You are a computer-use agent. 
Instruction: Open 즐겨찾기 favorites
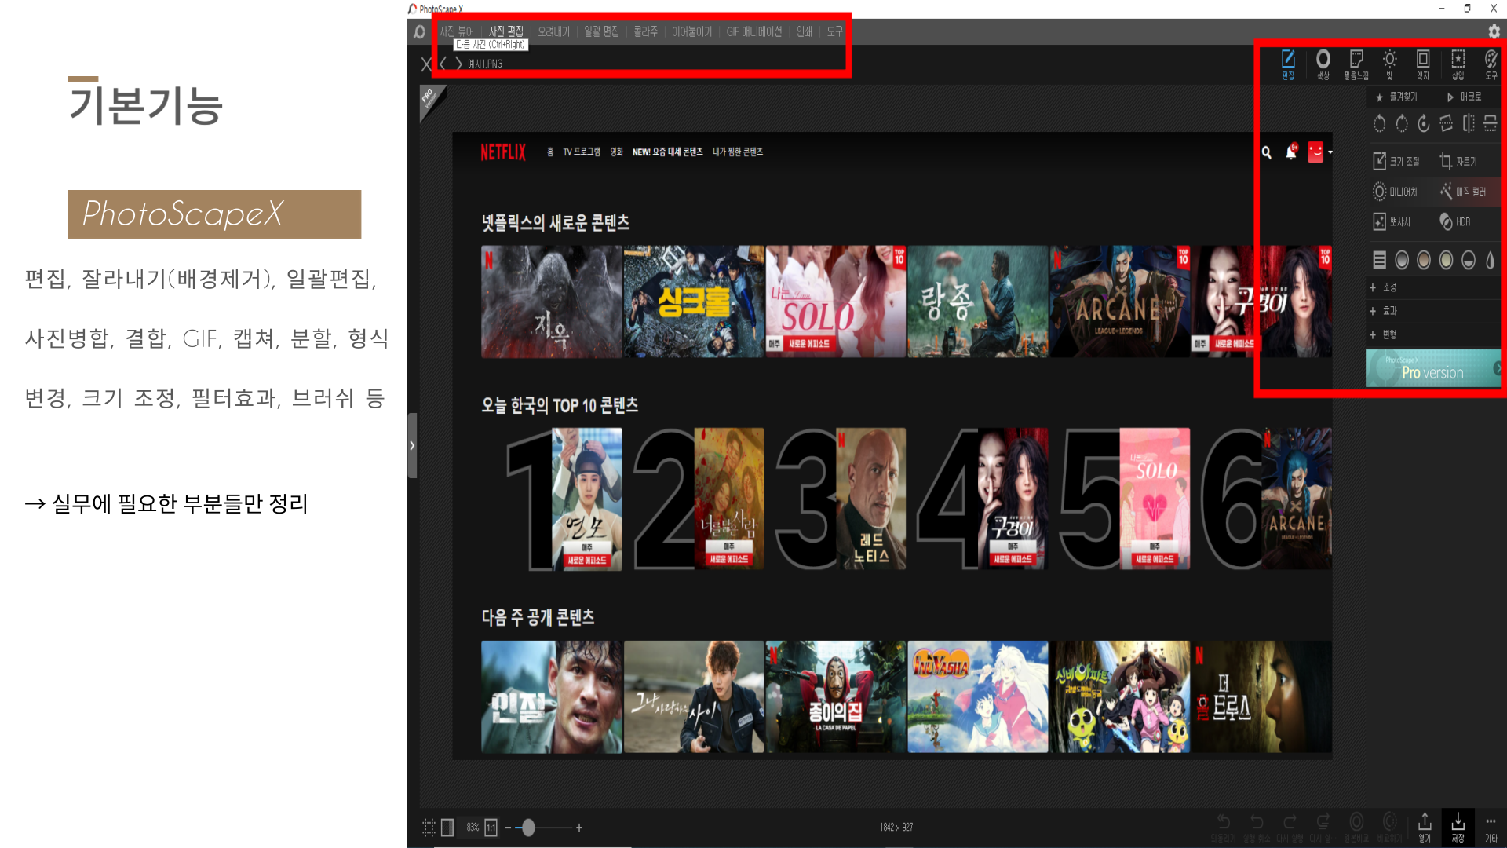1396,97
